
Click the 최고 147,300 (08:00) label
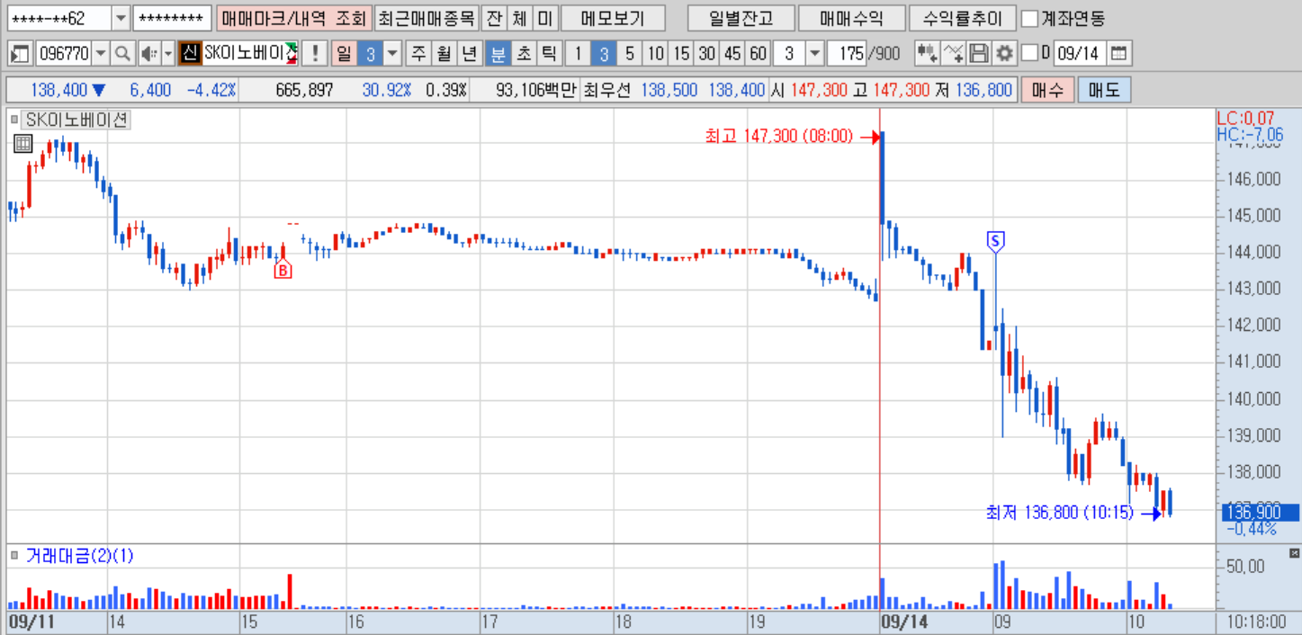(x=778, y=137)
